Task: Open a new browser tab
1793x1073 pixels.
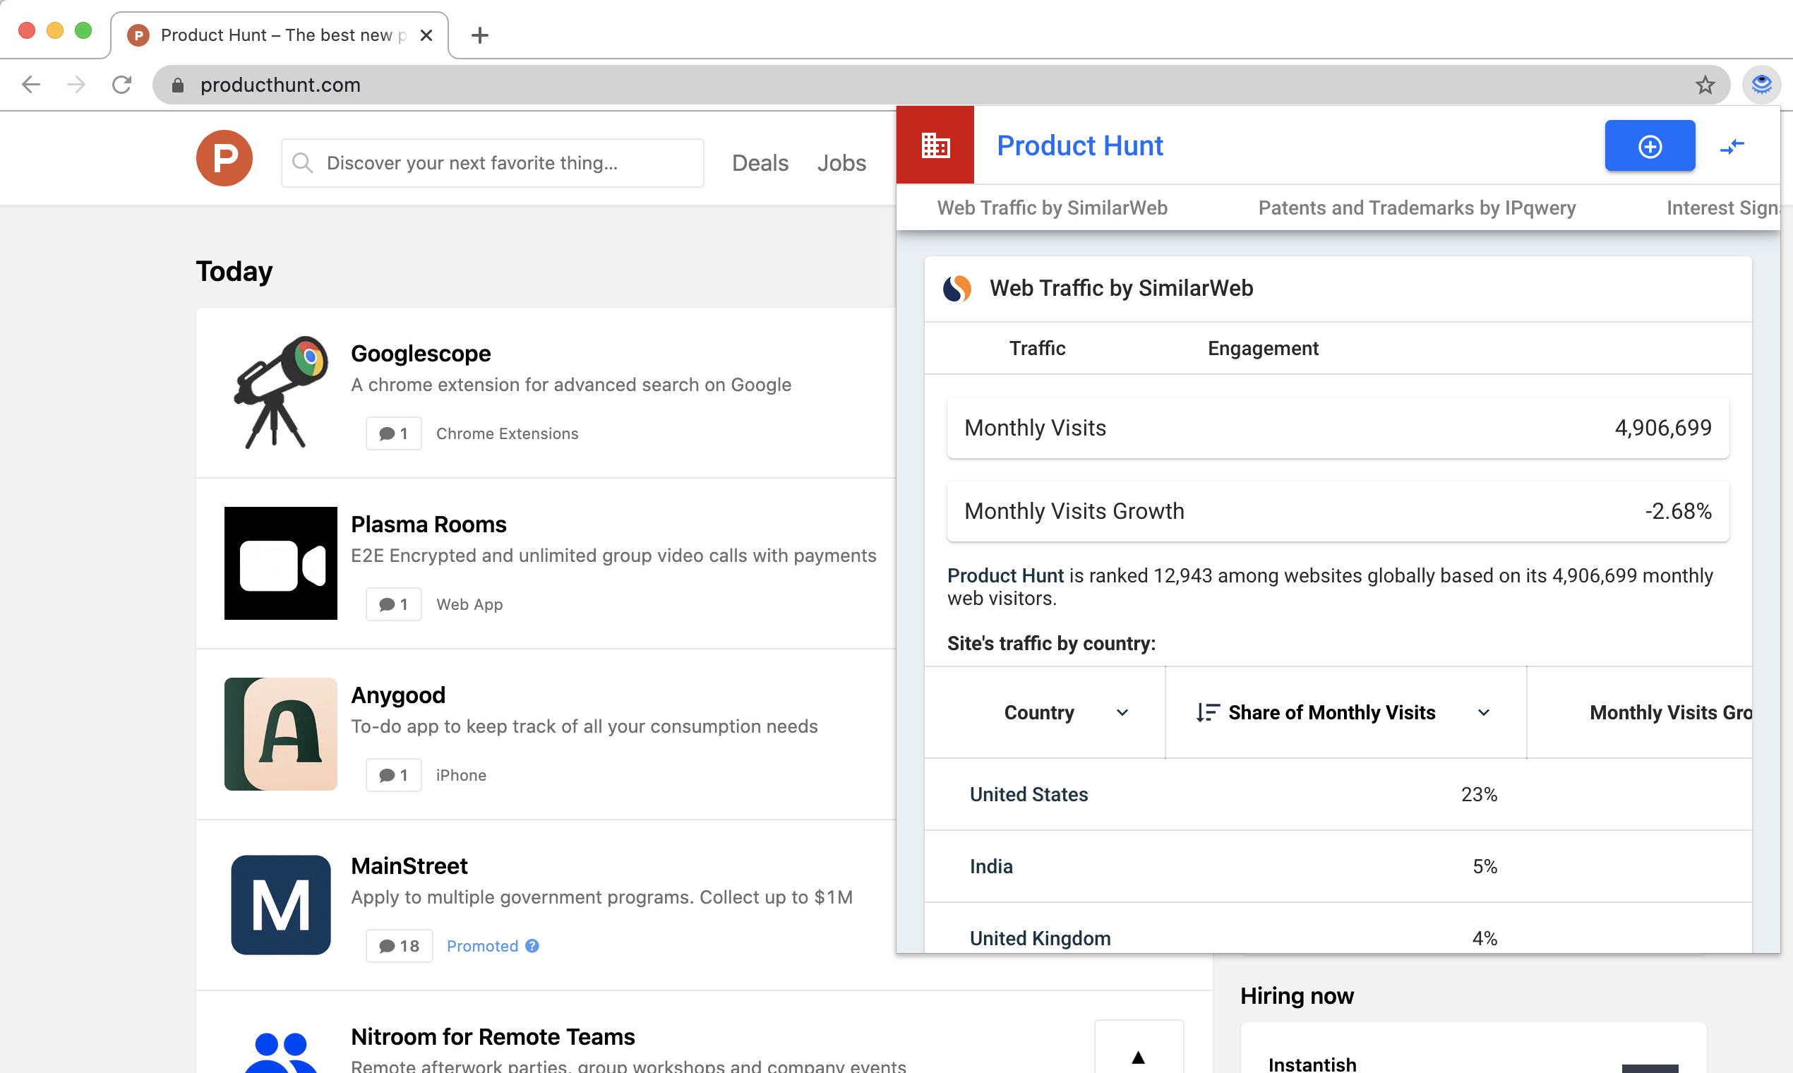Action: coord(479,35)
